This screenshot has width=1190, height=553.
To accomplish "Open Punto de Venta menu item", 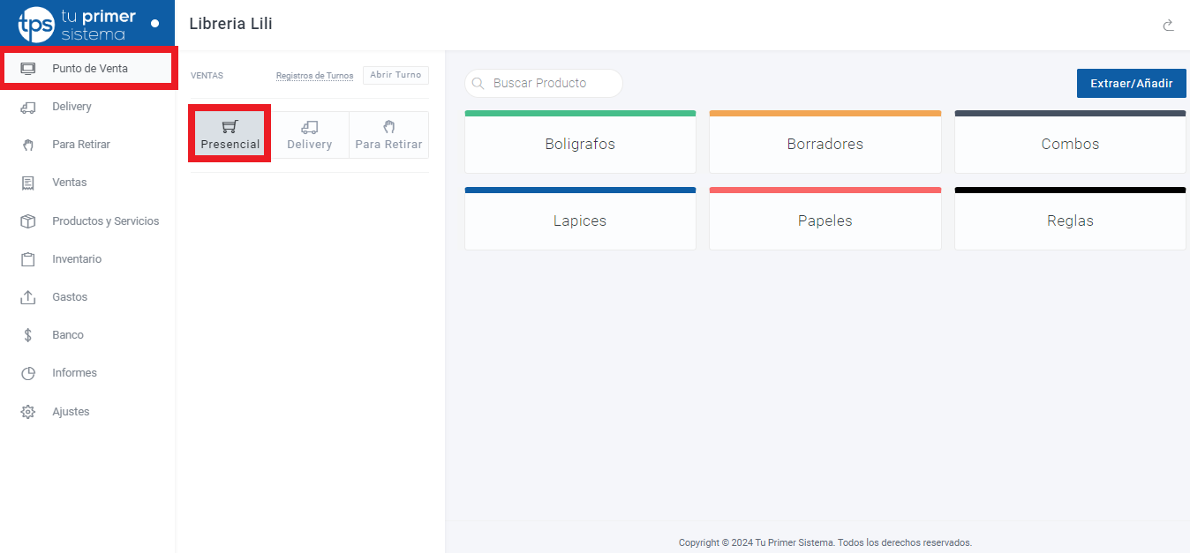I will point(89,69).
